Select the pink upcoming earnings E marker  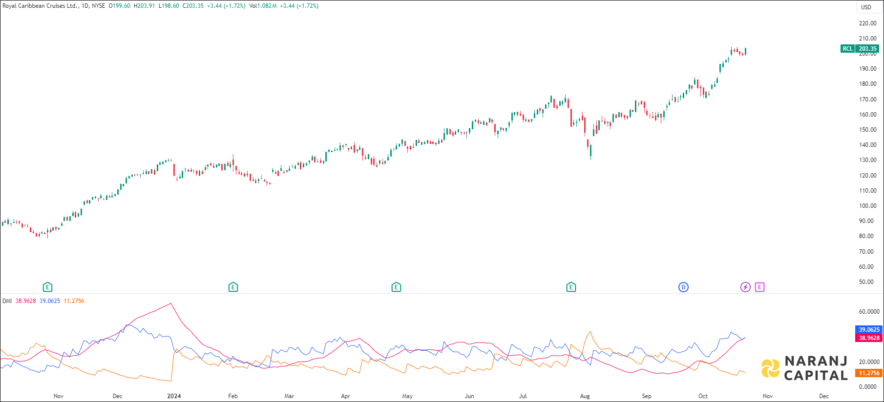pyautogui.click(x=759, y=287)
